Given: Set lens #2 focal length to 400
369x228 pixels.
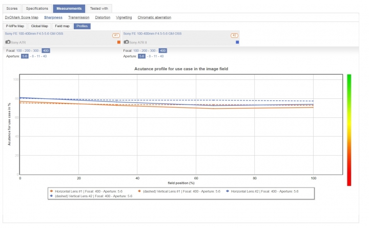Looking at the screenshot, I should [x=163, y=51].
